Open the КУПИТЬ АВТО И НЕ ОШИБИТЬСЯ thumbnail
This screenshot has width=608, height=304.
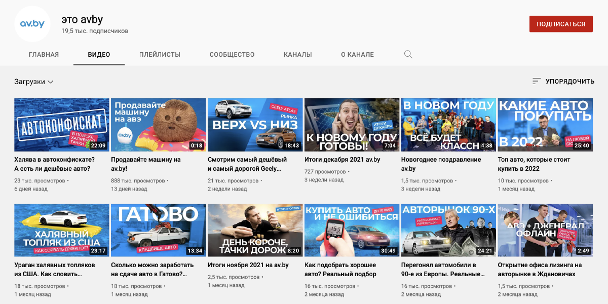coord(352,231)
